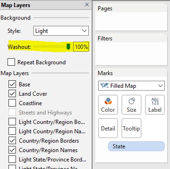Close the Map Layers pane

(87, 5)
